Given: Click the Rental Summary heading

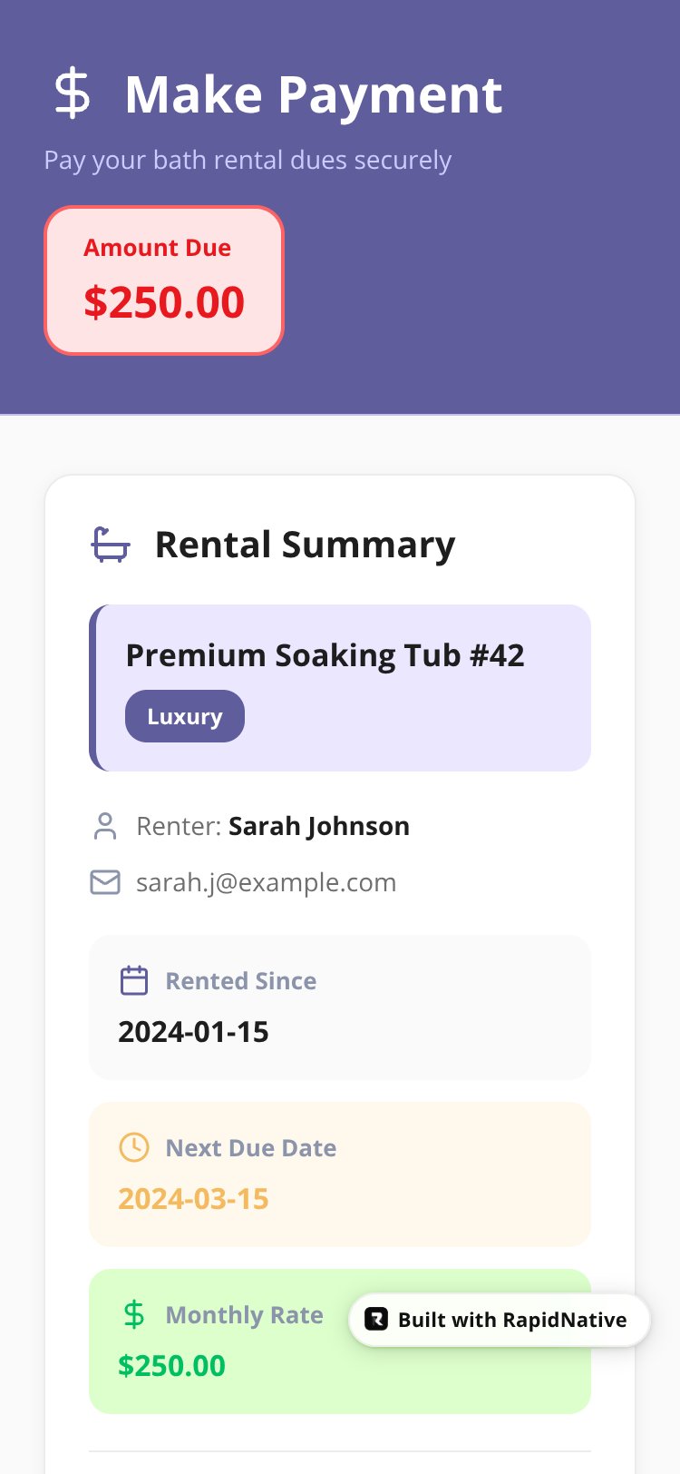Looking at the screenshot, I should [305, 545].
